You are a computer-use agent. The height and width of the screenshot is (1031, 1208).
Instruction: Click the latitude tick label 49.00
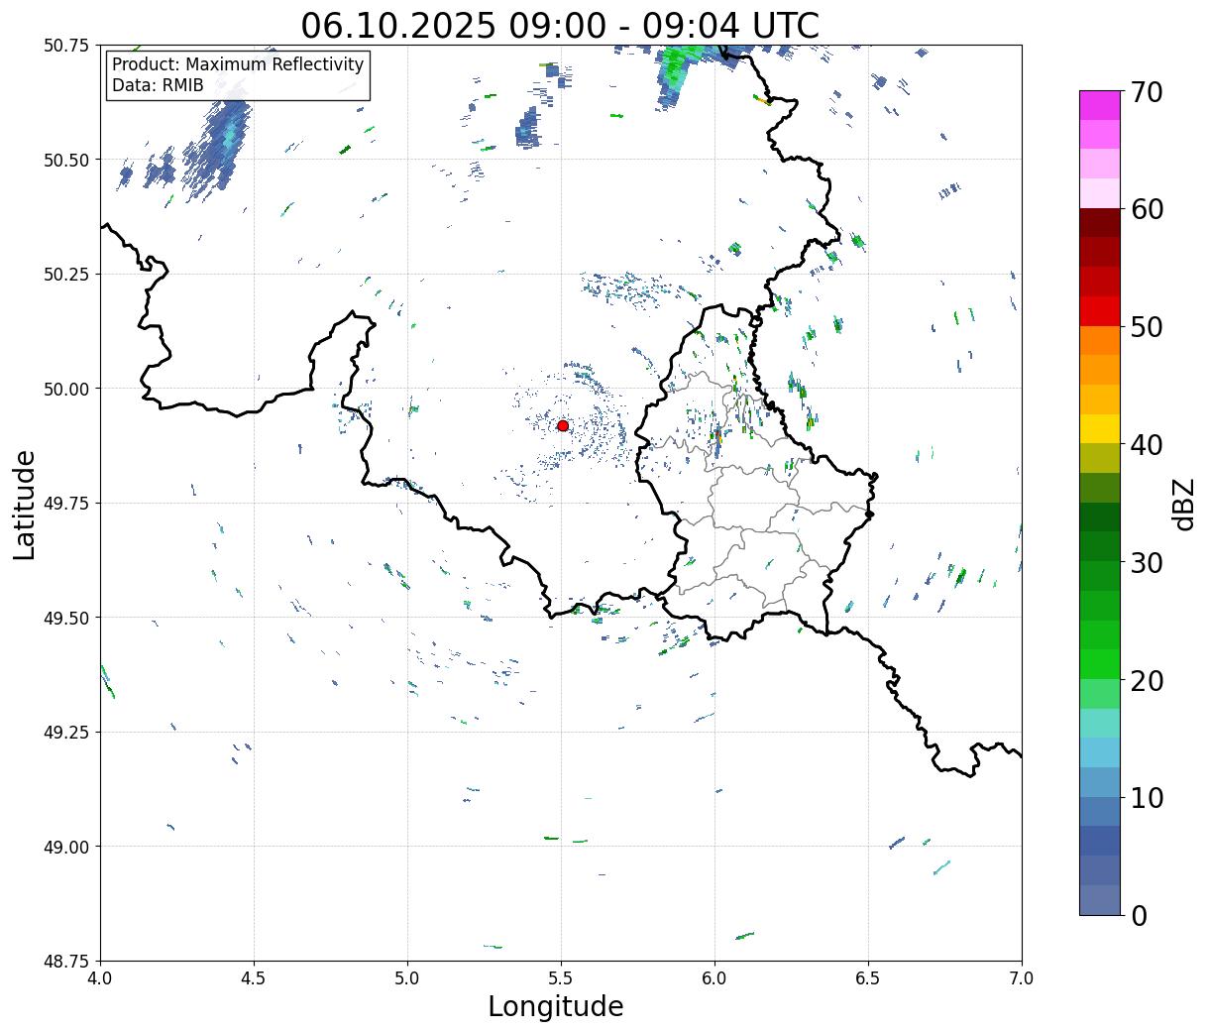pyautogui.click(x=66, y=847)
